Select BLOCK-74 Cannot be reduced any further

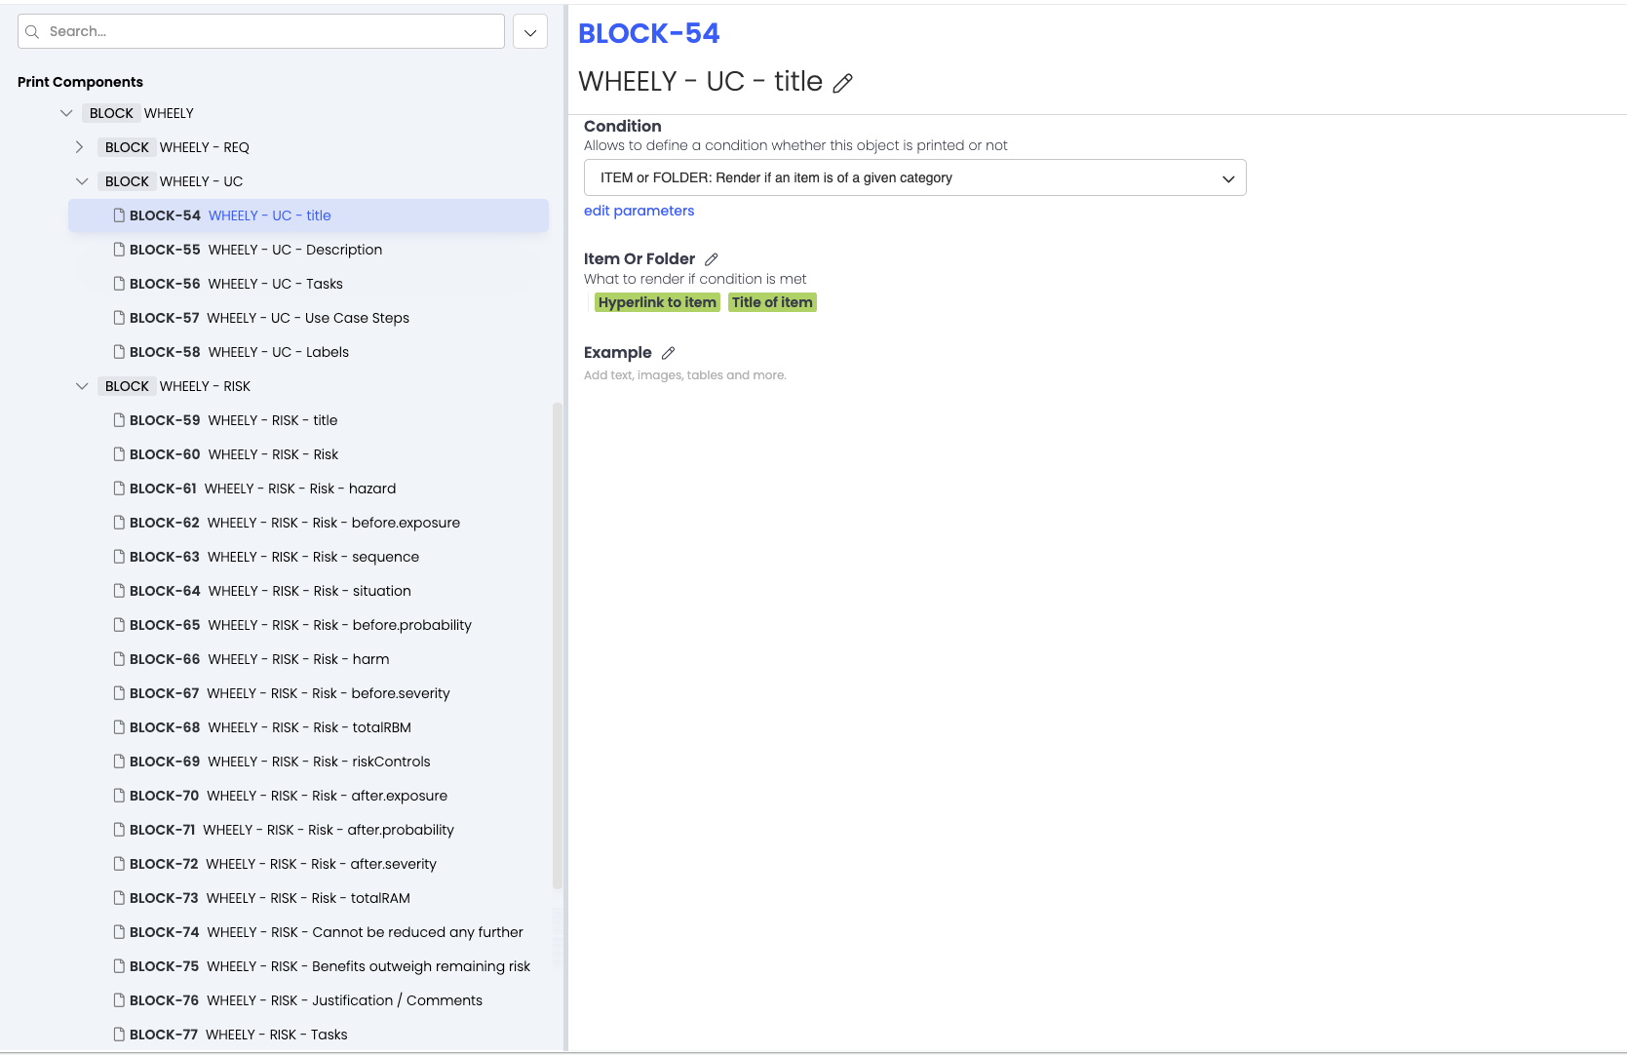coord(309,932)
